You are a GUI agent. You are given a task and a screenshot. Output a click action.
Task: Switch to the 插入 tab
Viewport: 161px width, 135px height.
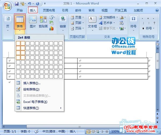(x=33, y=10)
